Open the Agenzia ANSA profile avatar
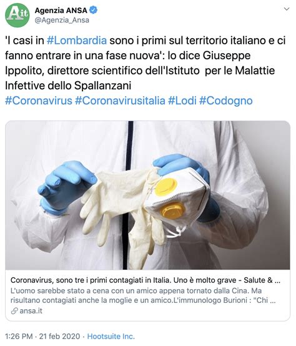 (x=17, y=15)
